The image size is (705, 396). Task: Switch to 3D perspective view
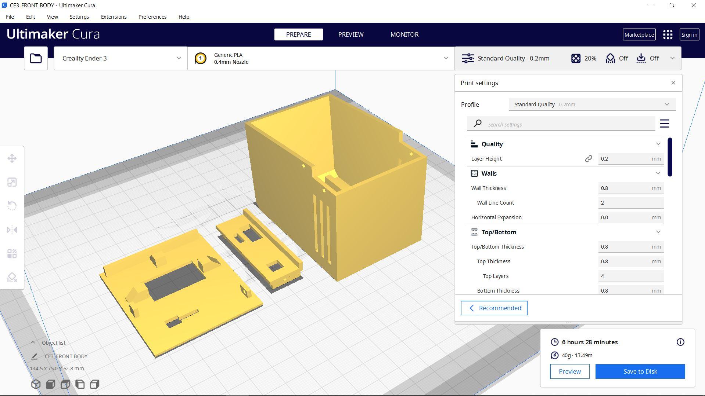[36, 384]
